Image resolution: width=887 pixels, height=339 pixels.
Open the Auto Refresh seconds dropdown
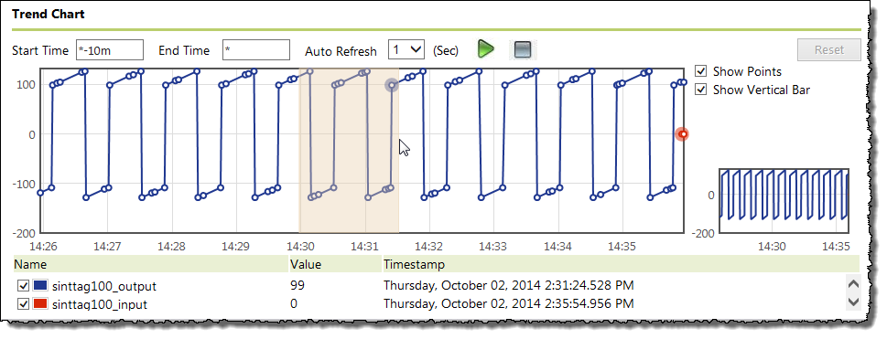[406, 49]
